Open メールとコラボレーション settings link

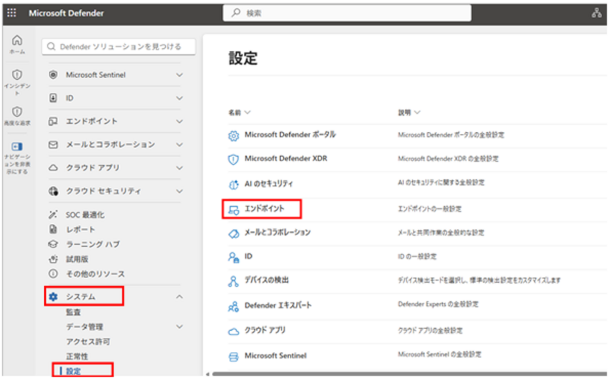point(278,232)
